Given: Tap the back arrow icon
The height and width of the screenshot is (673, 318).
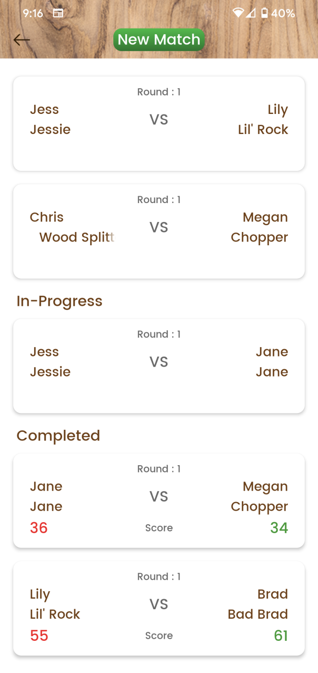Looking at the screenshot, I should 22,40.
